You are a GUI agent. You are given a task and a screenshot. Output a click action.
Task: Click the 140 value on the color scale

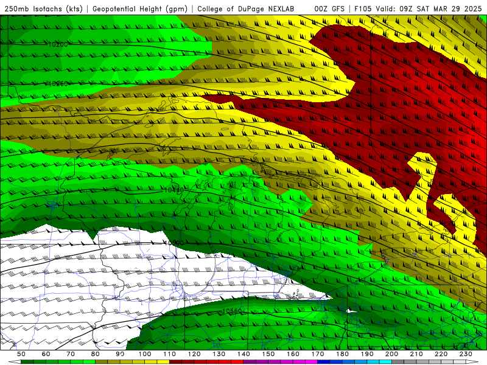[x=243, y=354]
